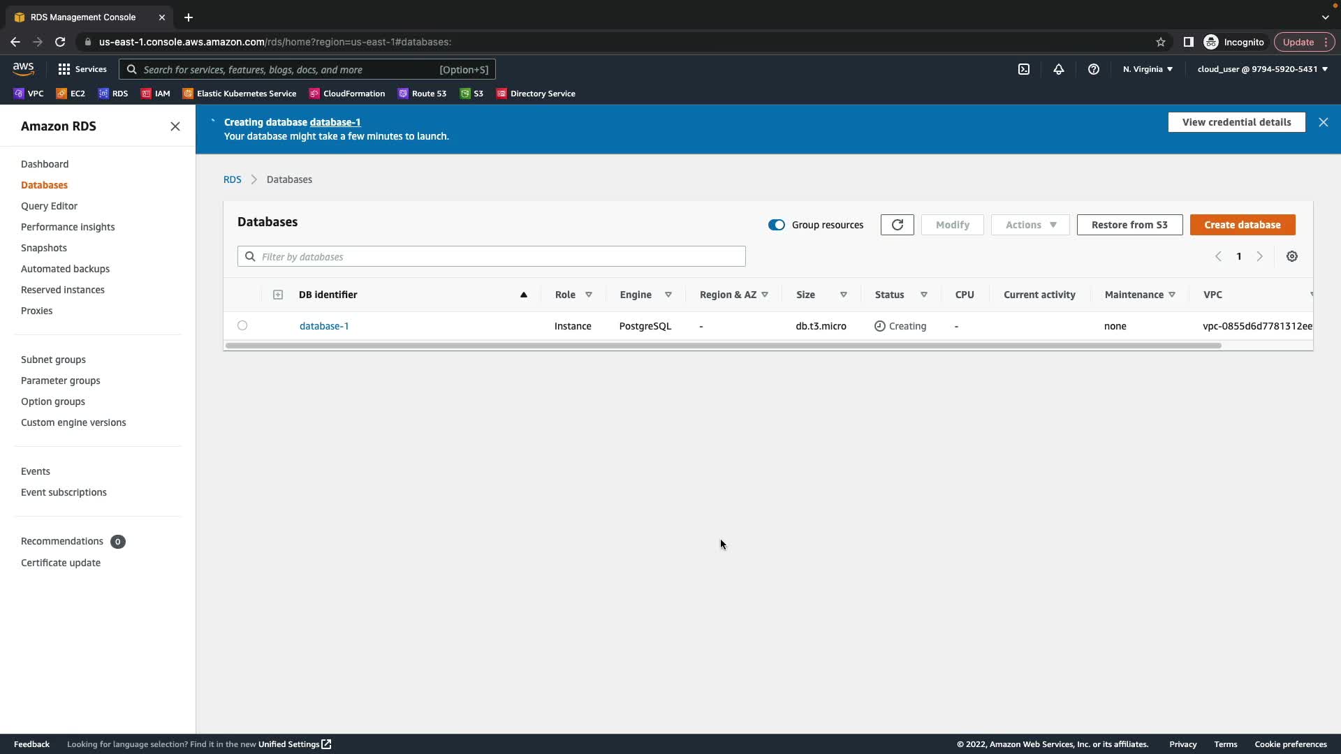This screenshot has height=754, width=1341.
Task: Open the database-1 identifier link
Action: [x=324, y=326]
